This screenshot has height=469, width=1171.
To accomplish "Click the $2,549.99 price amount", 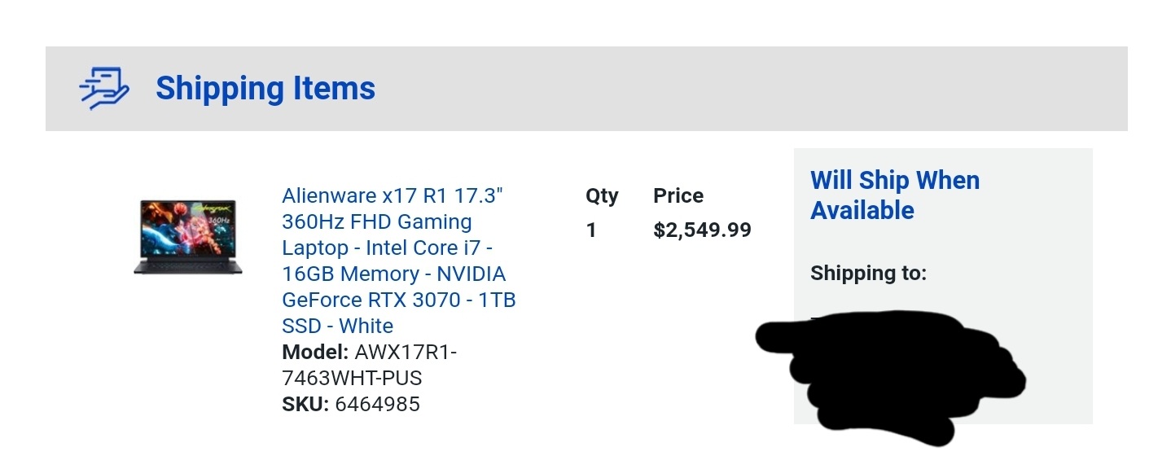I will click(702, 230).
